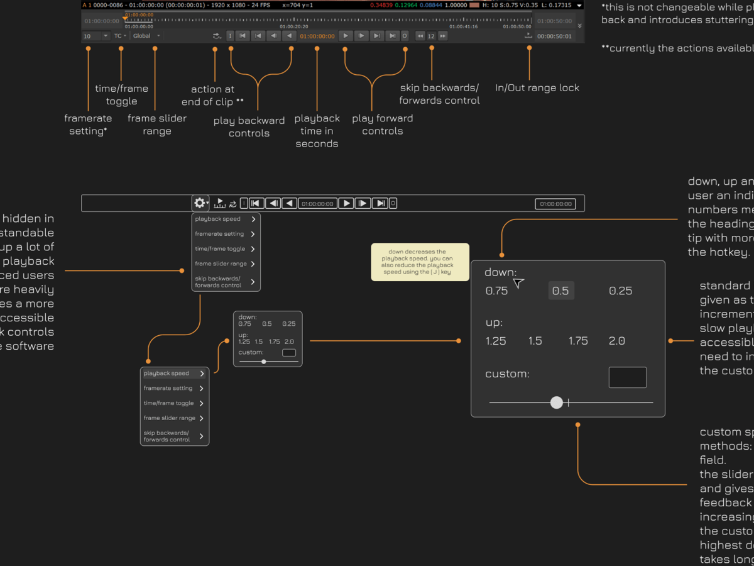The image size is (754, 566).
Task: Click the loop icon in mockup toolbar
Action: point(233,204)
